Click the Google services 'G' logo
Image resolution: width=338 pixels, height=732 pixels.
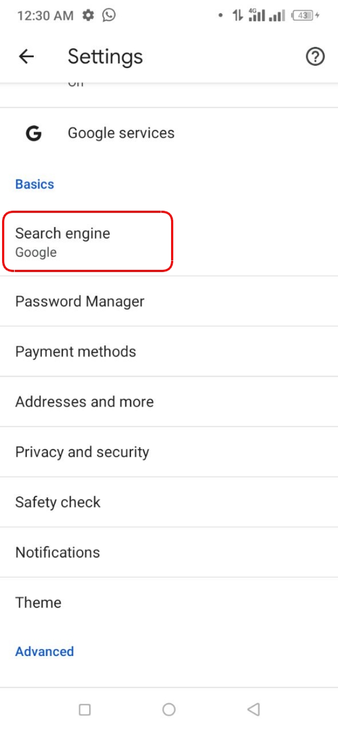pos(33,133)
